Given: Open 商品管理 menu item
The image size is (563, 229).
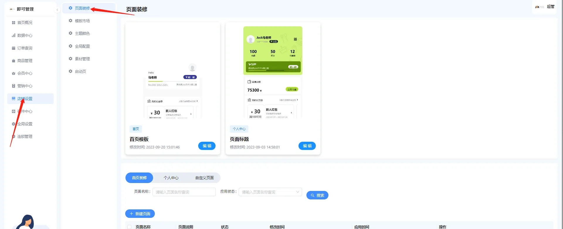Looking at the screenshot, I should pos(25,61).
